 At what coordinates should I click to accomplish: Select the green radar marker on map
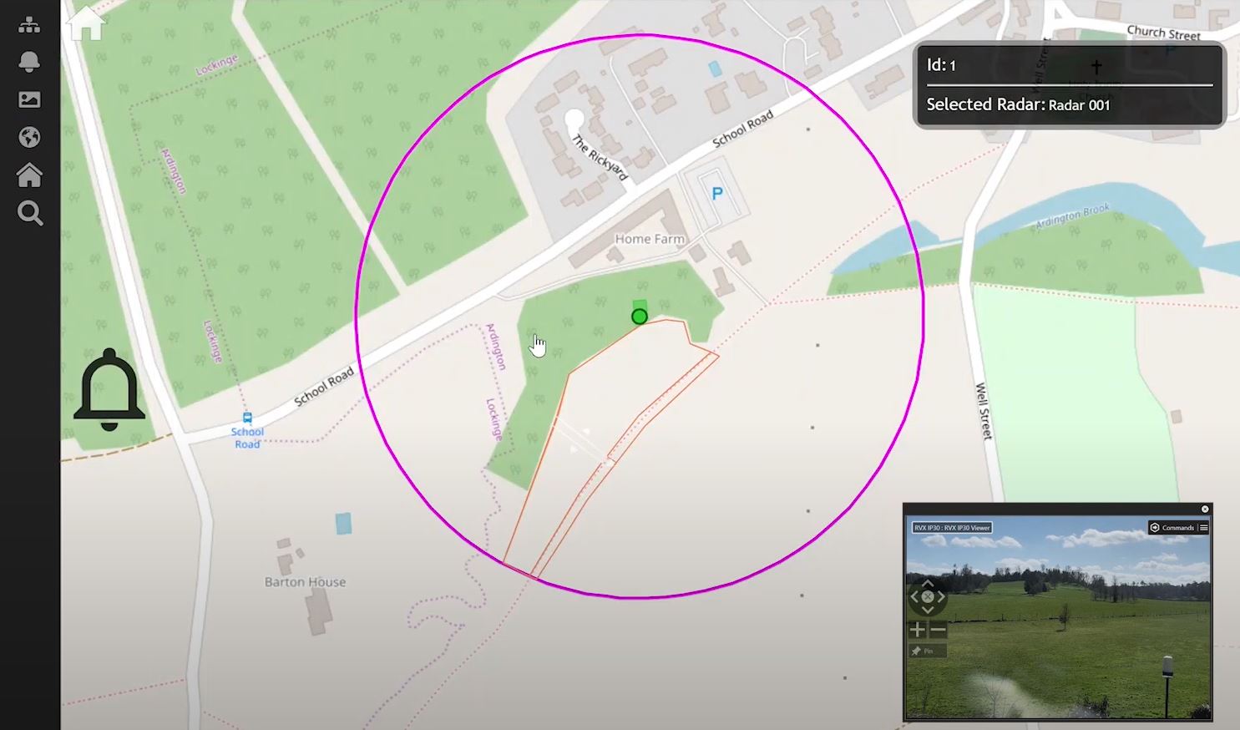[639, 317]
